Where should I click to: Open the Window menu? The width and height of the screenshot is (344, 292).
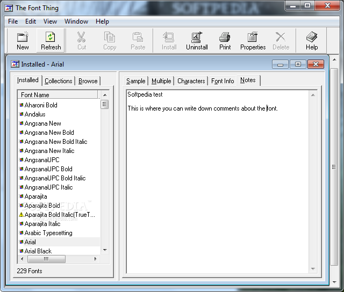tap(76, 21)
